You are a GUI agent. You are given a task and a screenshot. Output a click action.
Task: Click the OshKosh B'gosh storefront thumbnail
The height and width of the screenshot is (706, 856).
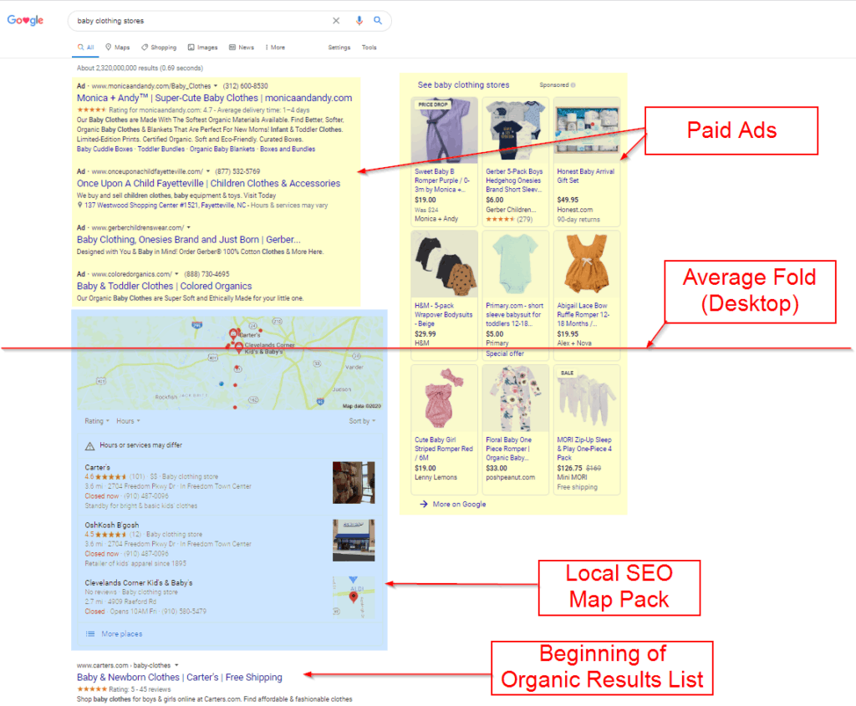[354, 540]
